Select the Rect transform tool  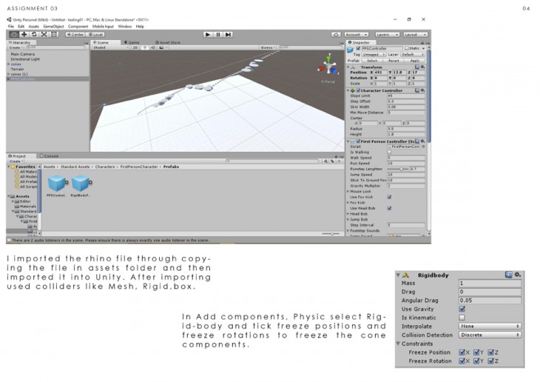[54, 34]
